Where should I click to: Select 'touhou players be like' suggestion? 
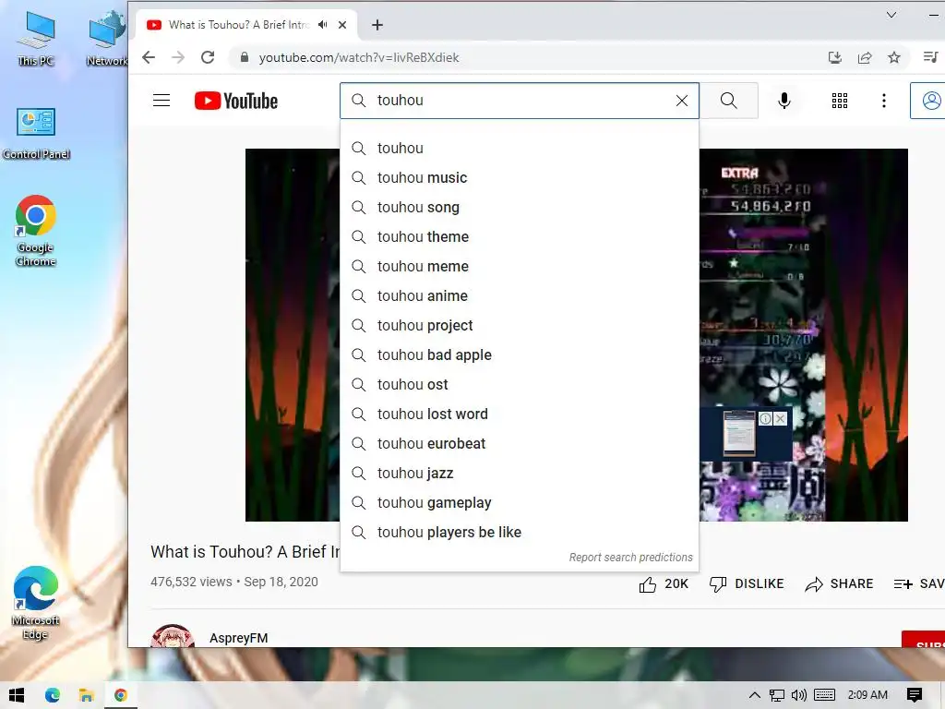(520, 532)
